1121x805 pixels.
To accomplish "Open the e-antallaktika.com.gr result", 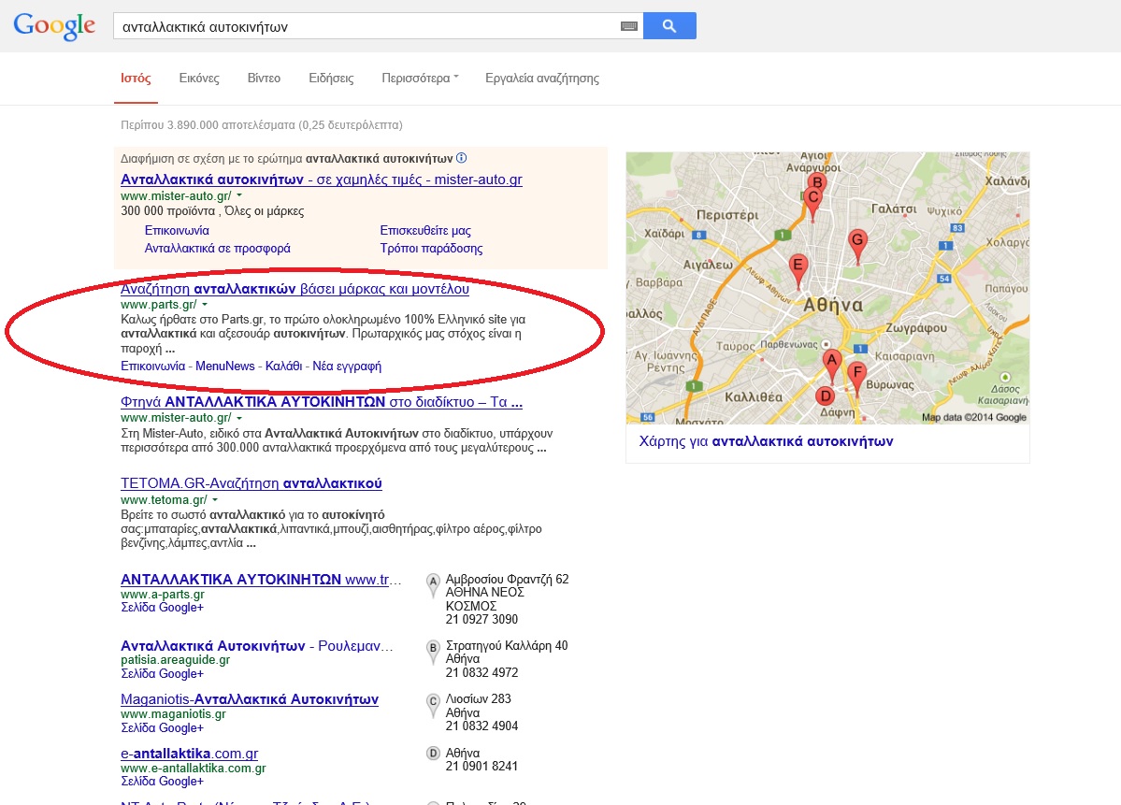I will click(x=190, y=754).
